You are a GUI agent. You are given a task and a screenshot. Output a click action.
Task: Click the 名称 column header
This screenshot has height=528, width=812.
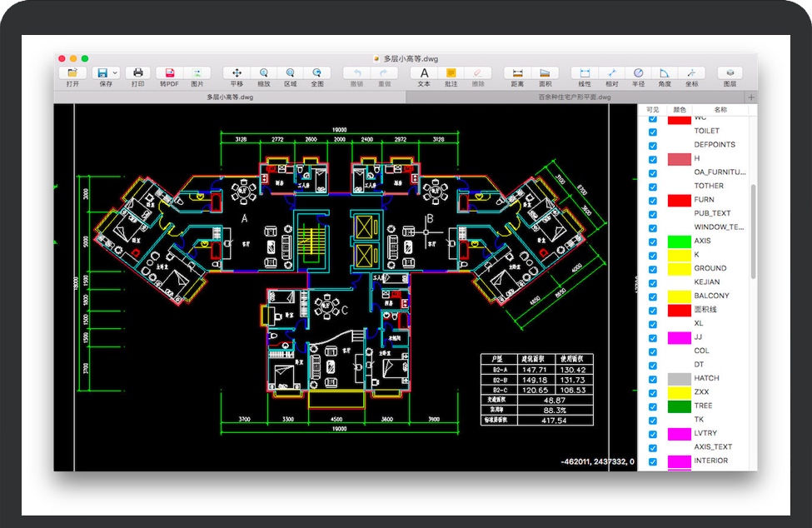[720, 110]
